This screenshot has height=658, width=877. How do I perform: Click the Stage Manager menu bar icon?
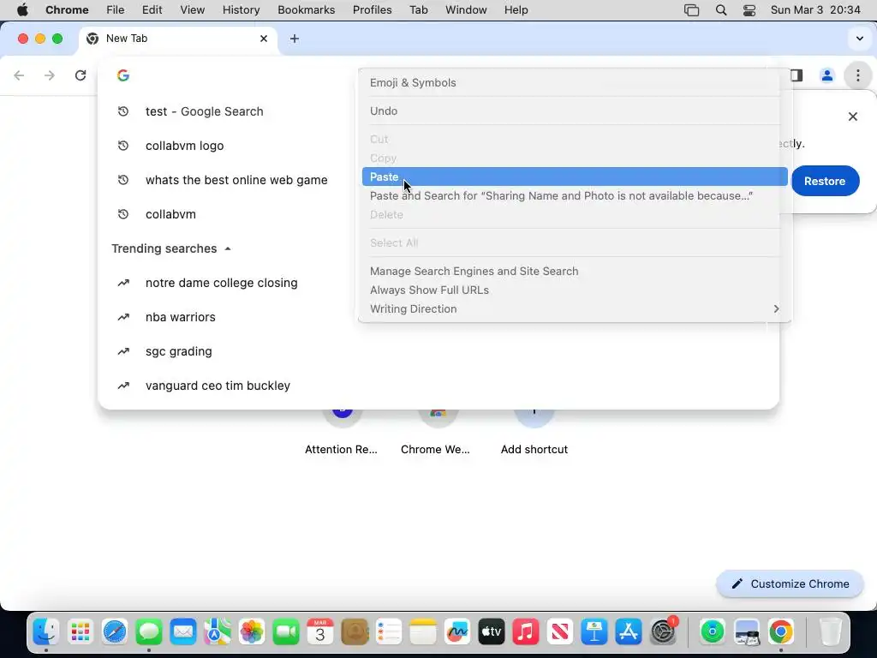(x=691, y=10)
